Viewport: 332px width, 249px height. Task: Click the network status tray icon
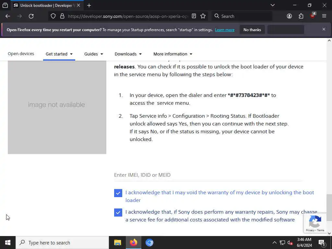pyautogui.click(x=282, y=243)
